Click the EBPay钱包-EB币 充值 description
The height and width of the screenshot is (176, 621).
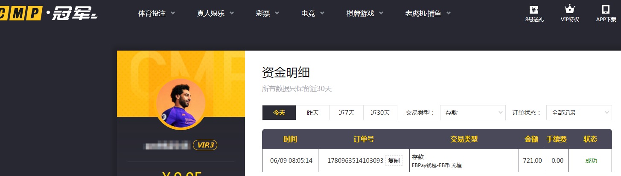pyautogui.click(x=437, y=165)
